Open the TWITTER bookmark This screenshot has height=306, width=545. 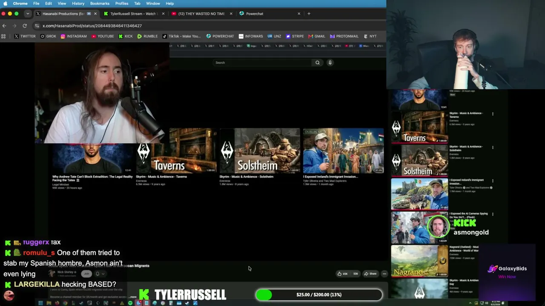tap(25, 37)
